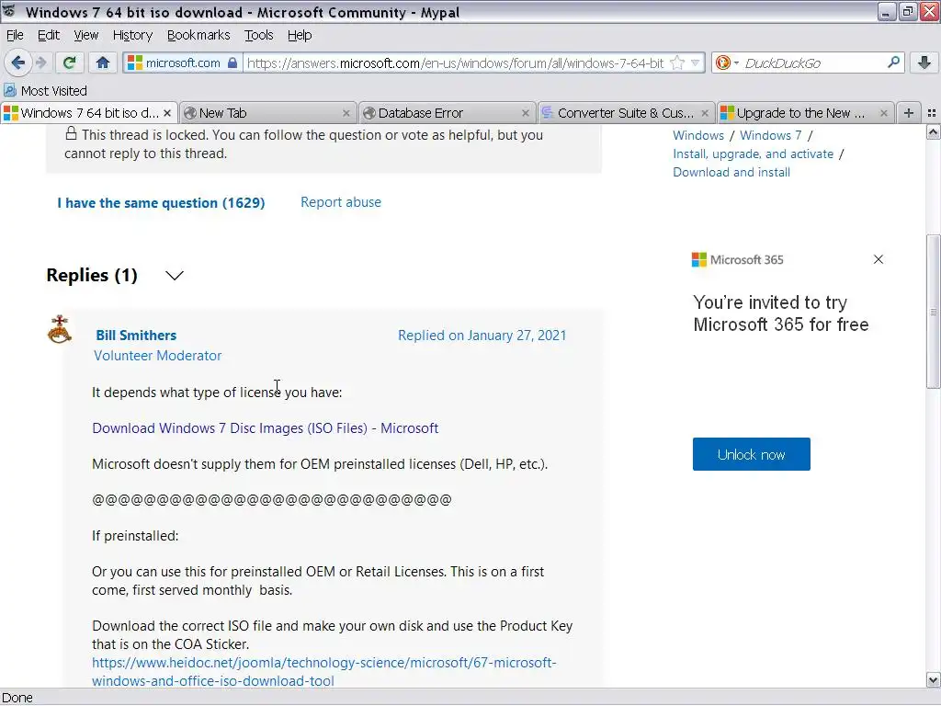Viewport: 941px width, 706px height.
Task: Open the View menu
Action: [x=85, y=36]
